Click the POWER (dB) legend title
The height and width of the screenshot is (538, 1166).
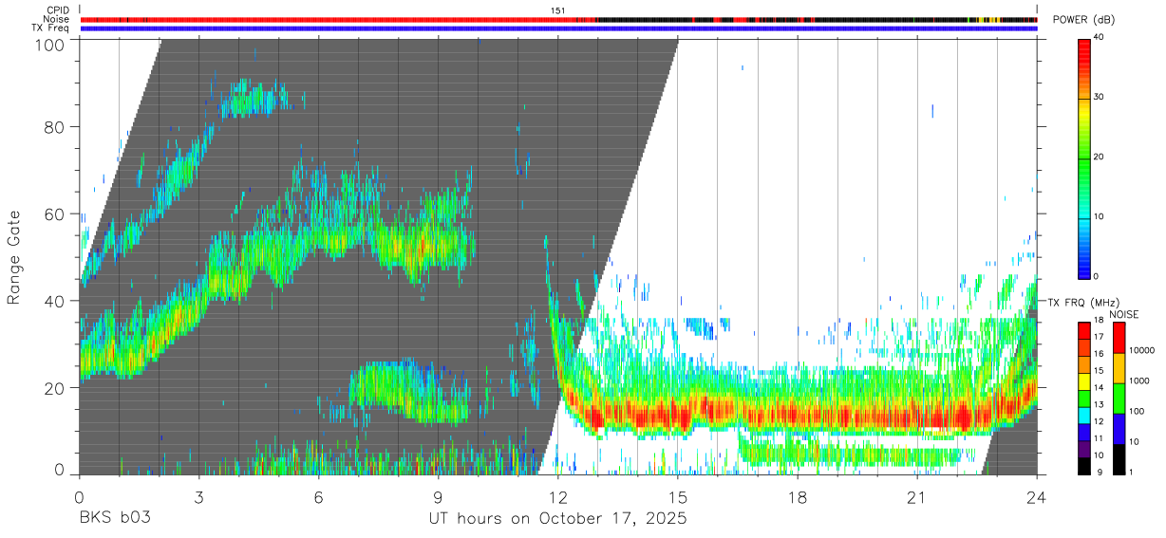pos(1084,20)
